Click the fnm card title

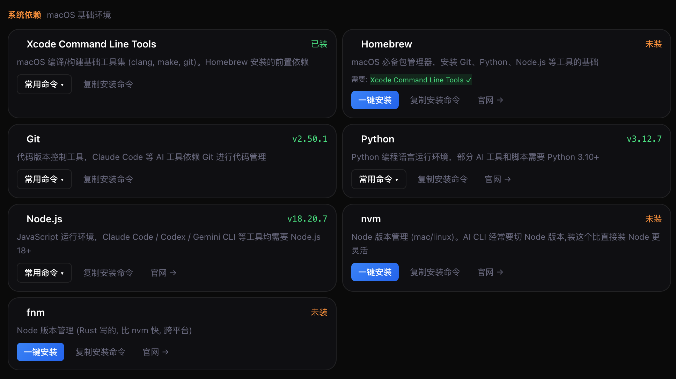click(x=36, y=312)
